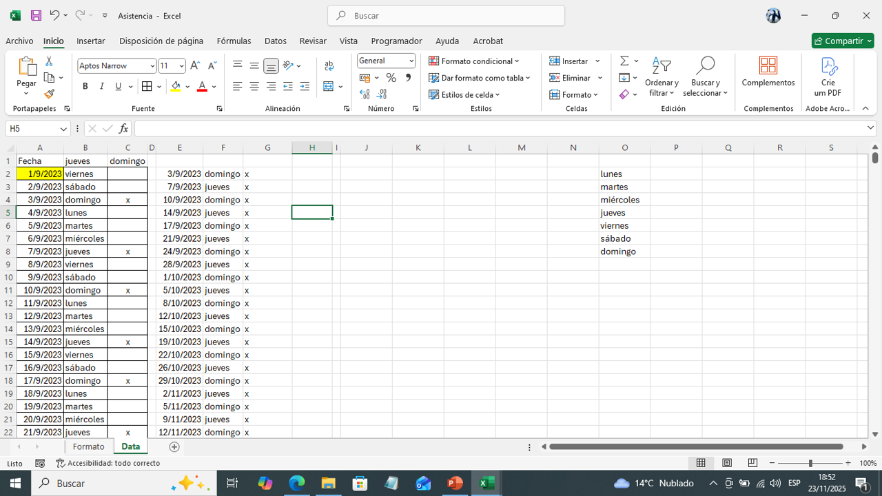The image size is (882, 496).
Task: Switch to the Insertar ribbon tab
Action: pos(91,41)
